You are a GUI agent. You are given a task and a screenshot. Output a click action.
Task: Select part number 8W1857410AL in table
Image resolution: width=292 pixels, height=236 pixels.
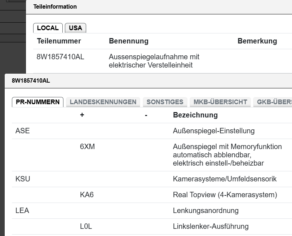click(61, 57)
